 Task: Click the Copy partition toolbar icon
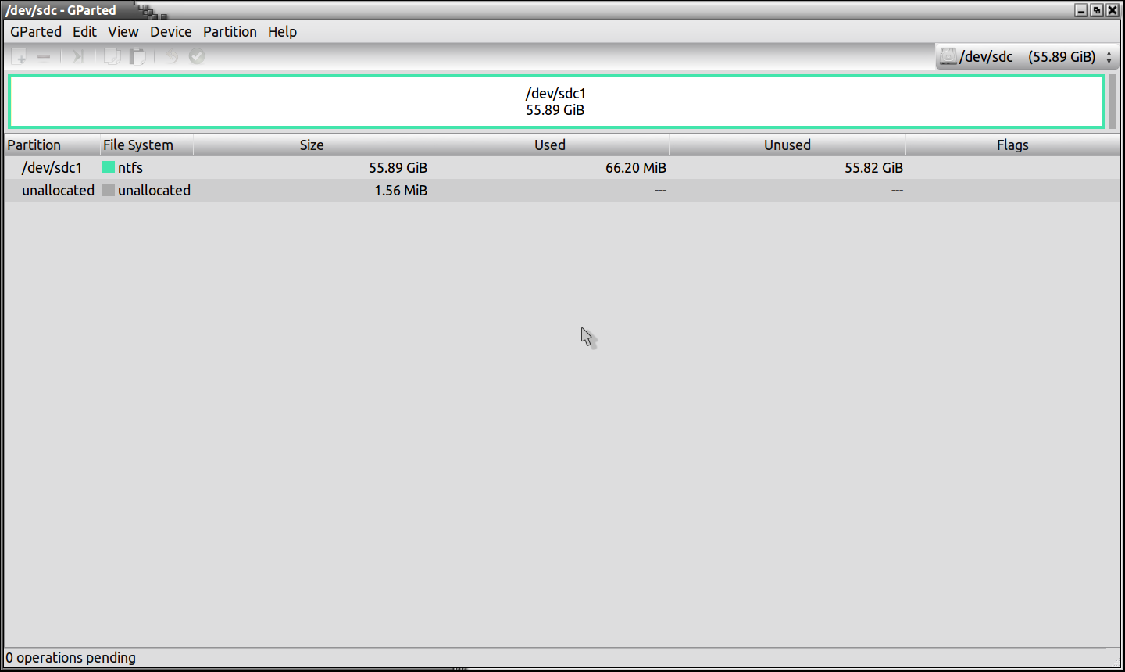(112, 56)
